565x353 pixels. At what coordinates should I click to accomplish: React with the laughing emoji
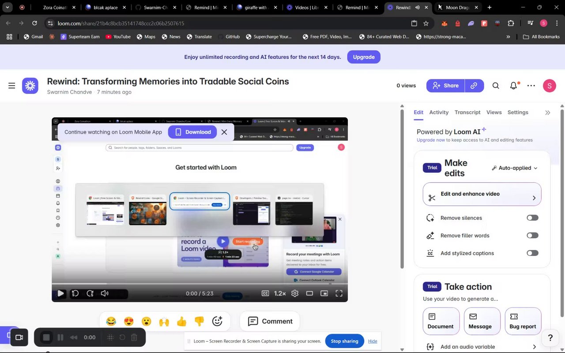pos(111,321)
